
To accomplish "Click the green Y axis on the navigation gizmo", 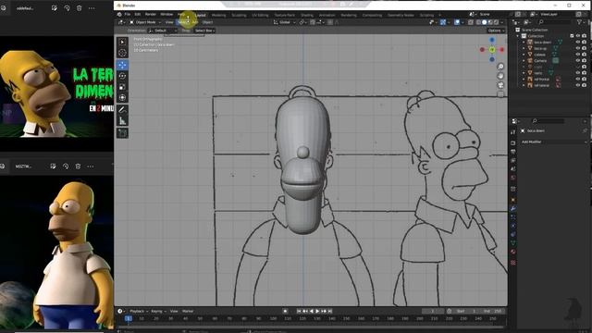I will (x=492, y=49).
